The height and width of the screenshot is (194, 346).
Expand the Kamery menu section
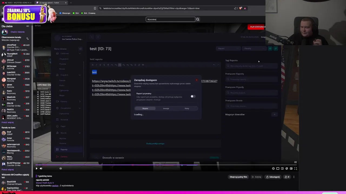point(79,101)
